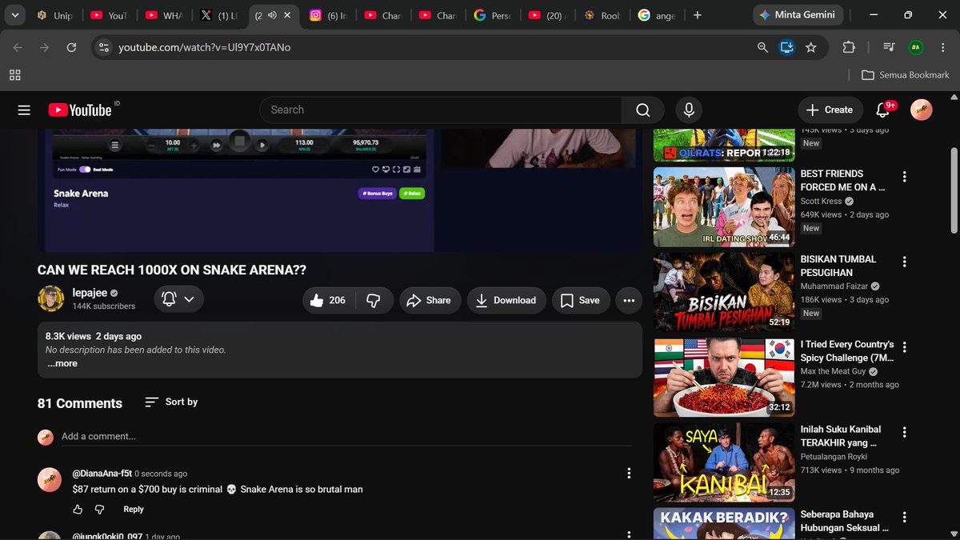Expand video description with ...more
Viewport: 960px width, 540px height.
click(62, 363)
